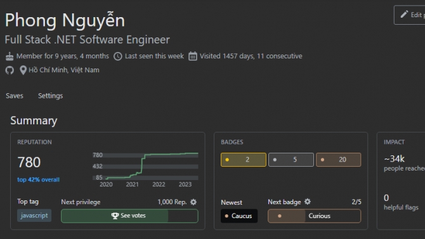Click the 'Phong Nguyễn' profile name heading
This screenshot has width=425, height=239.
tap(65, 20)
